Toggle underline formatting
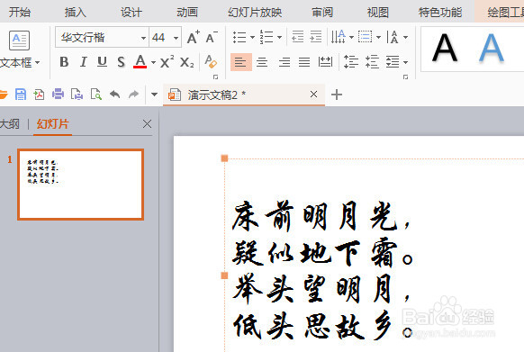Screen dimensions: 524x352 [x=102, y=62]
